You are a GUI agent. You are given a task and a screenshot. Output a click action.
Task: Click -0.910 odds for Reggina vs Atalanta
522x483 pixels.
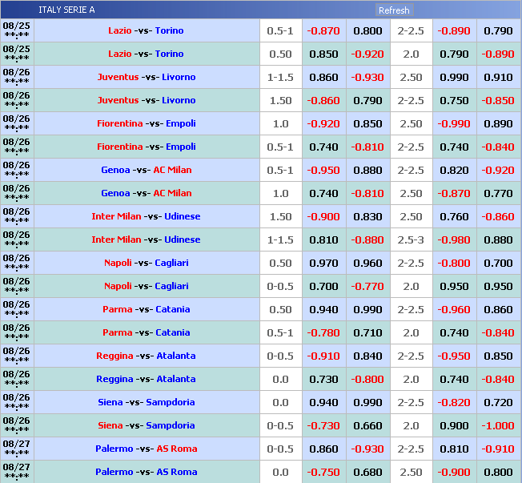pyautogui.click(x=324, y=356)
